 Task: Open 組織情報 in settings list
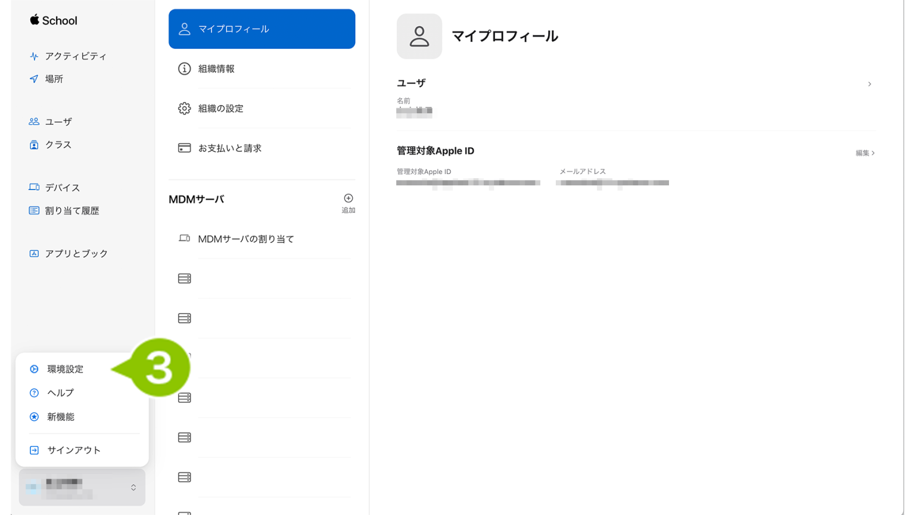pos(216,69)
